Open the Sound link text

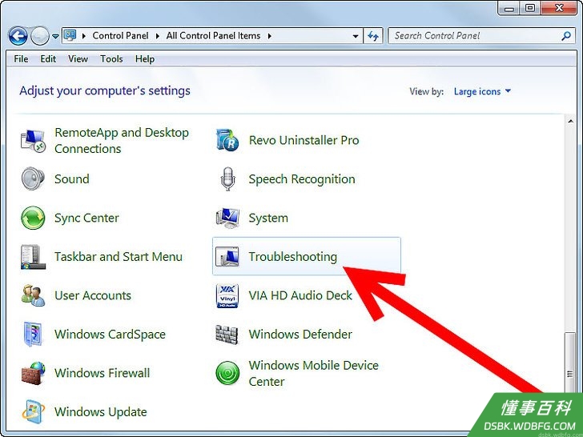tap(72, 178)
